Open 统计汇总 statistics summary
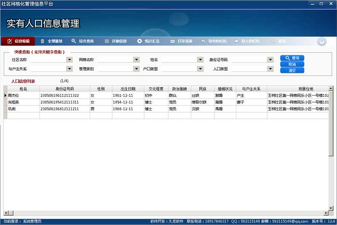Viewport: 337px width, 225px height. pos(148,41)
